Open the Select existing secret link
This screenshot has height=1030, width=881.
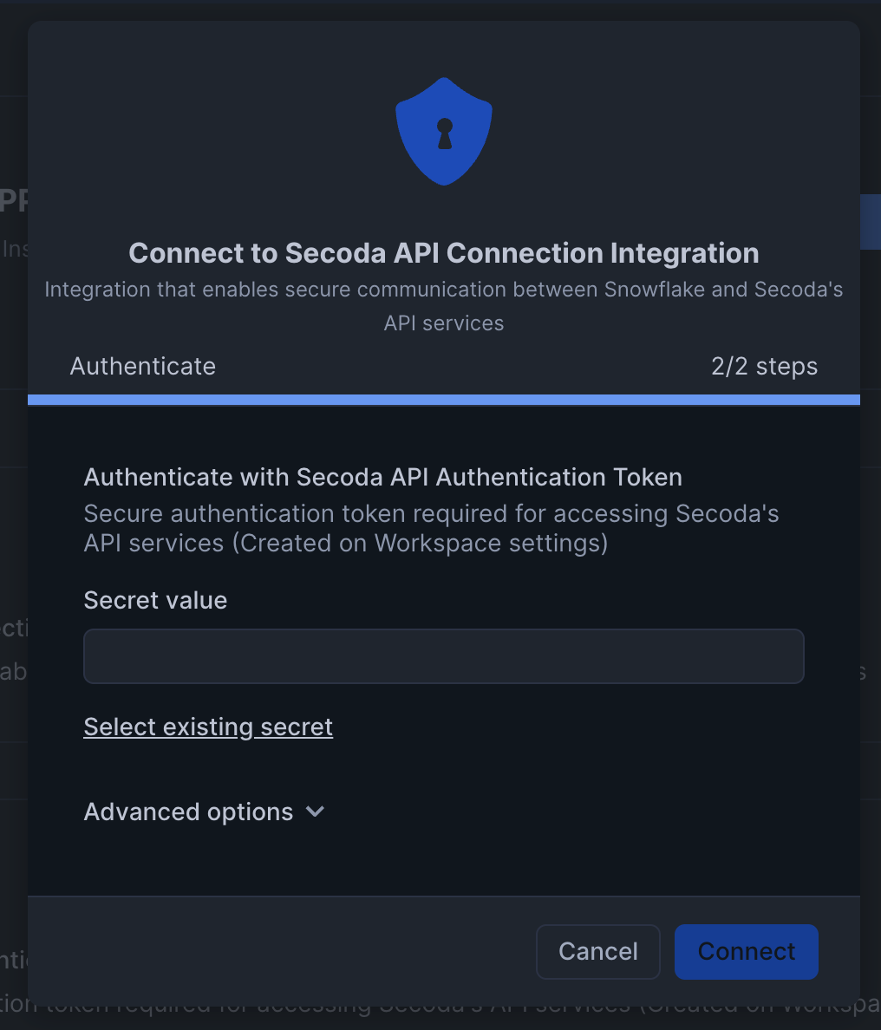coord(208,727)
